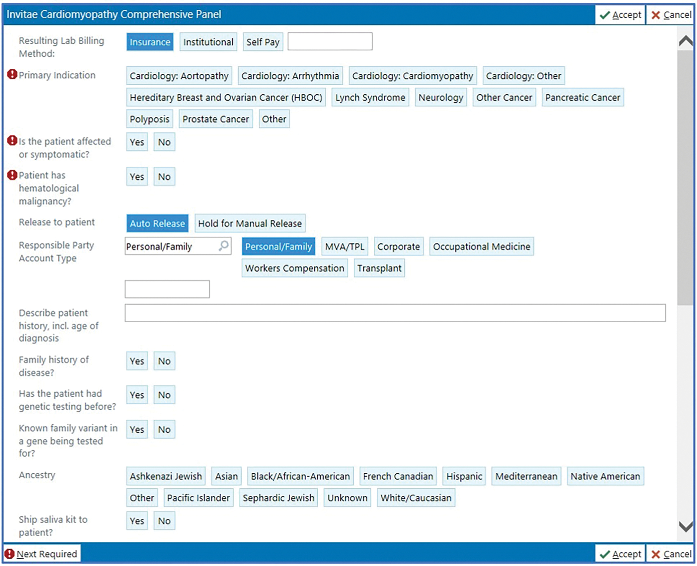Screen dimensions: 697x566
Task: Click red alert icon beside hematological malignancy question
Action: coord(12,175)
